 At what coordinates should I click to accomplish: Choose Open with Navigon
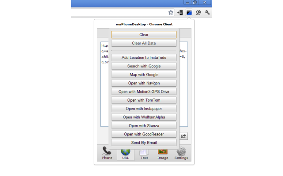point(144,83)
